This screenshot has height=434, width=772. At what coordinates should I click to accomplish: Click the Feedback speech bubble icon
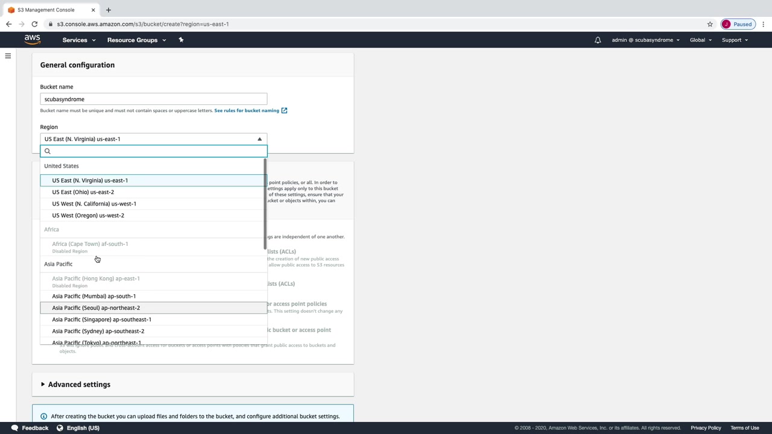[x=14, y=428]
